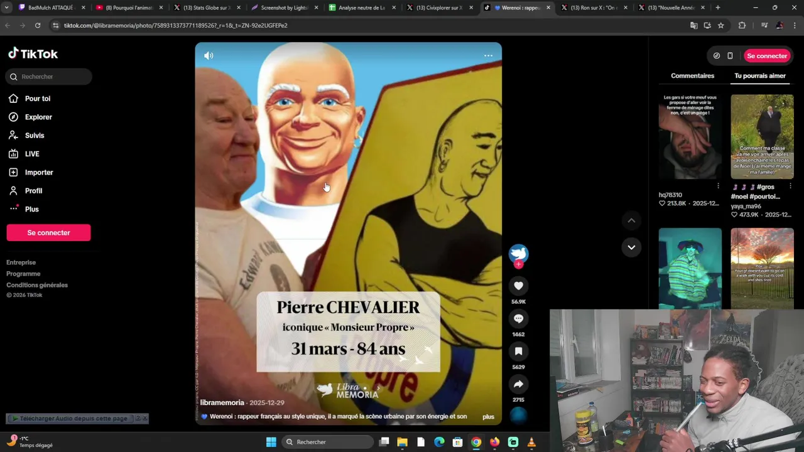
Task: Switch to Civixplorer sur X tab
Action: [x=439, y=8]
